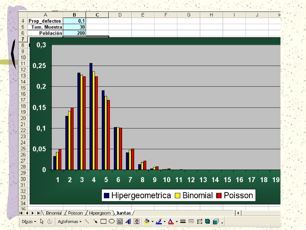Click the Poisson legend label
Image resolution: width=306 pixels, height=230 pixels.
pos(238,195)
